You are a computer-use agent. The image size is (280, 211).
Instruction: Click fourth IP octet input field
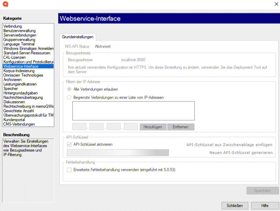[x=131, y=127]
